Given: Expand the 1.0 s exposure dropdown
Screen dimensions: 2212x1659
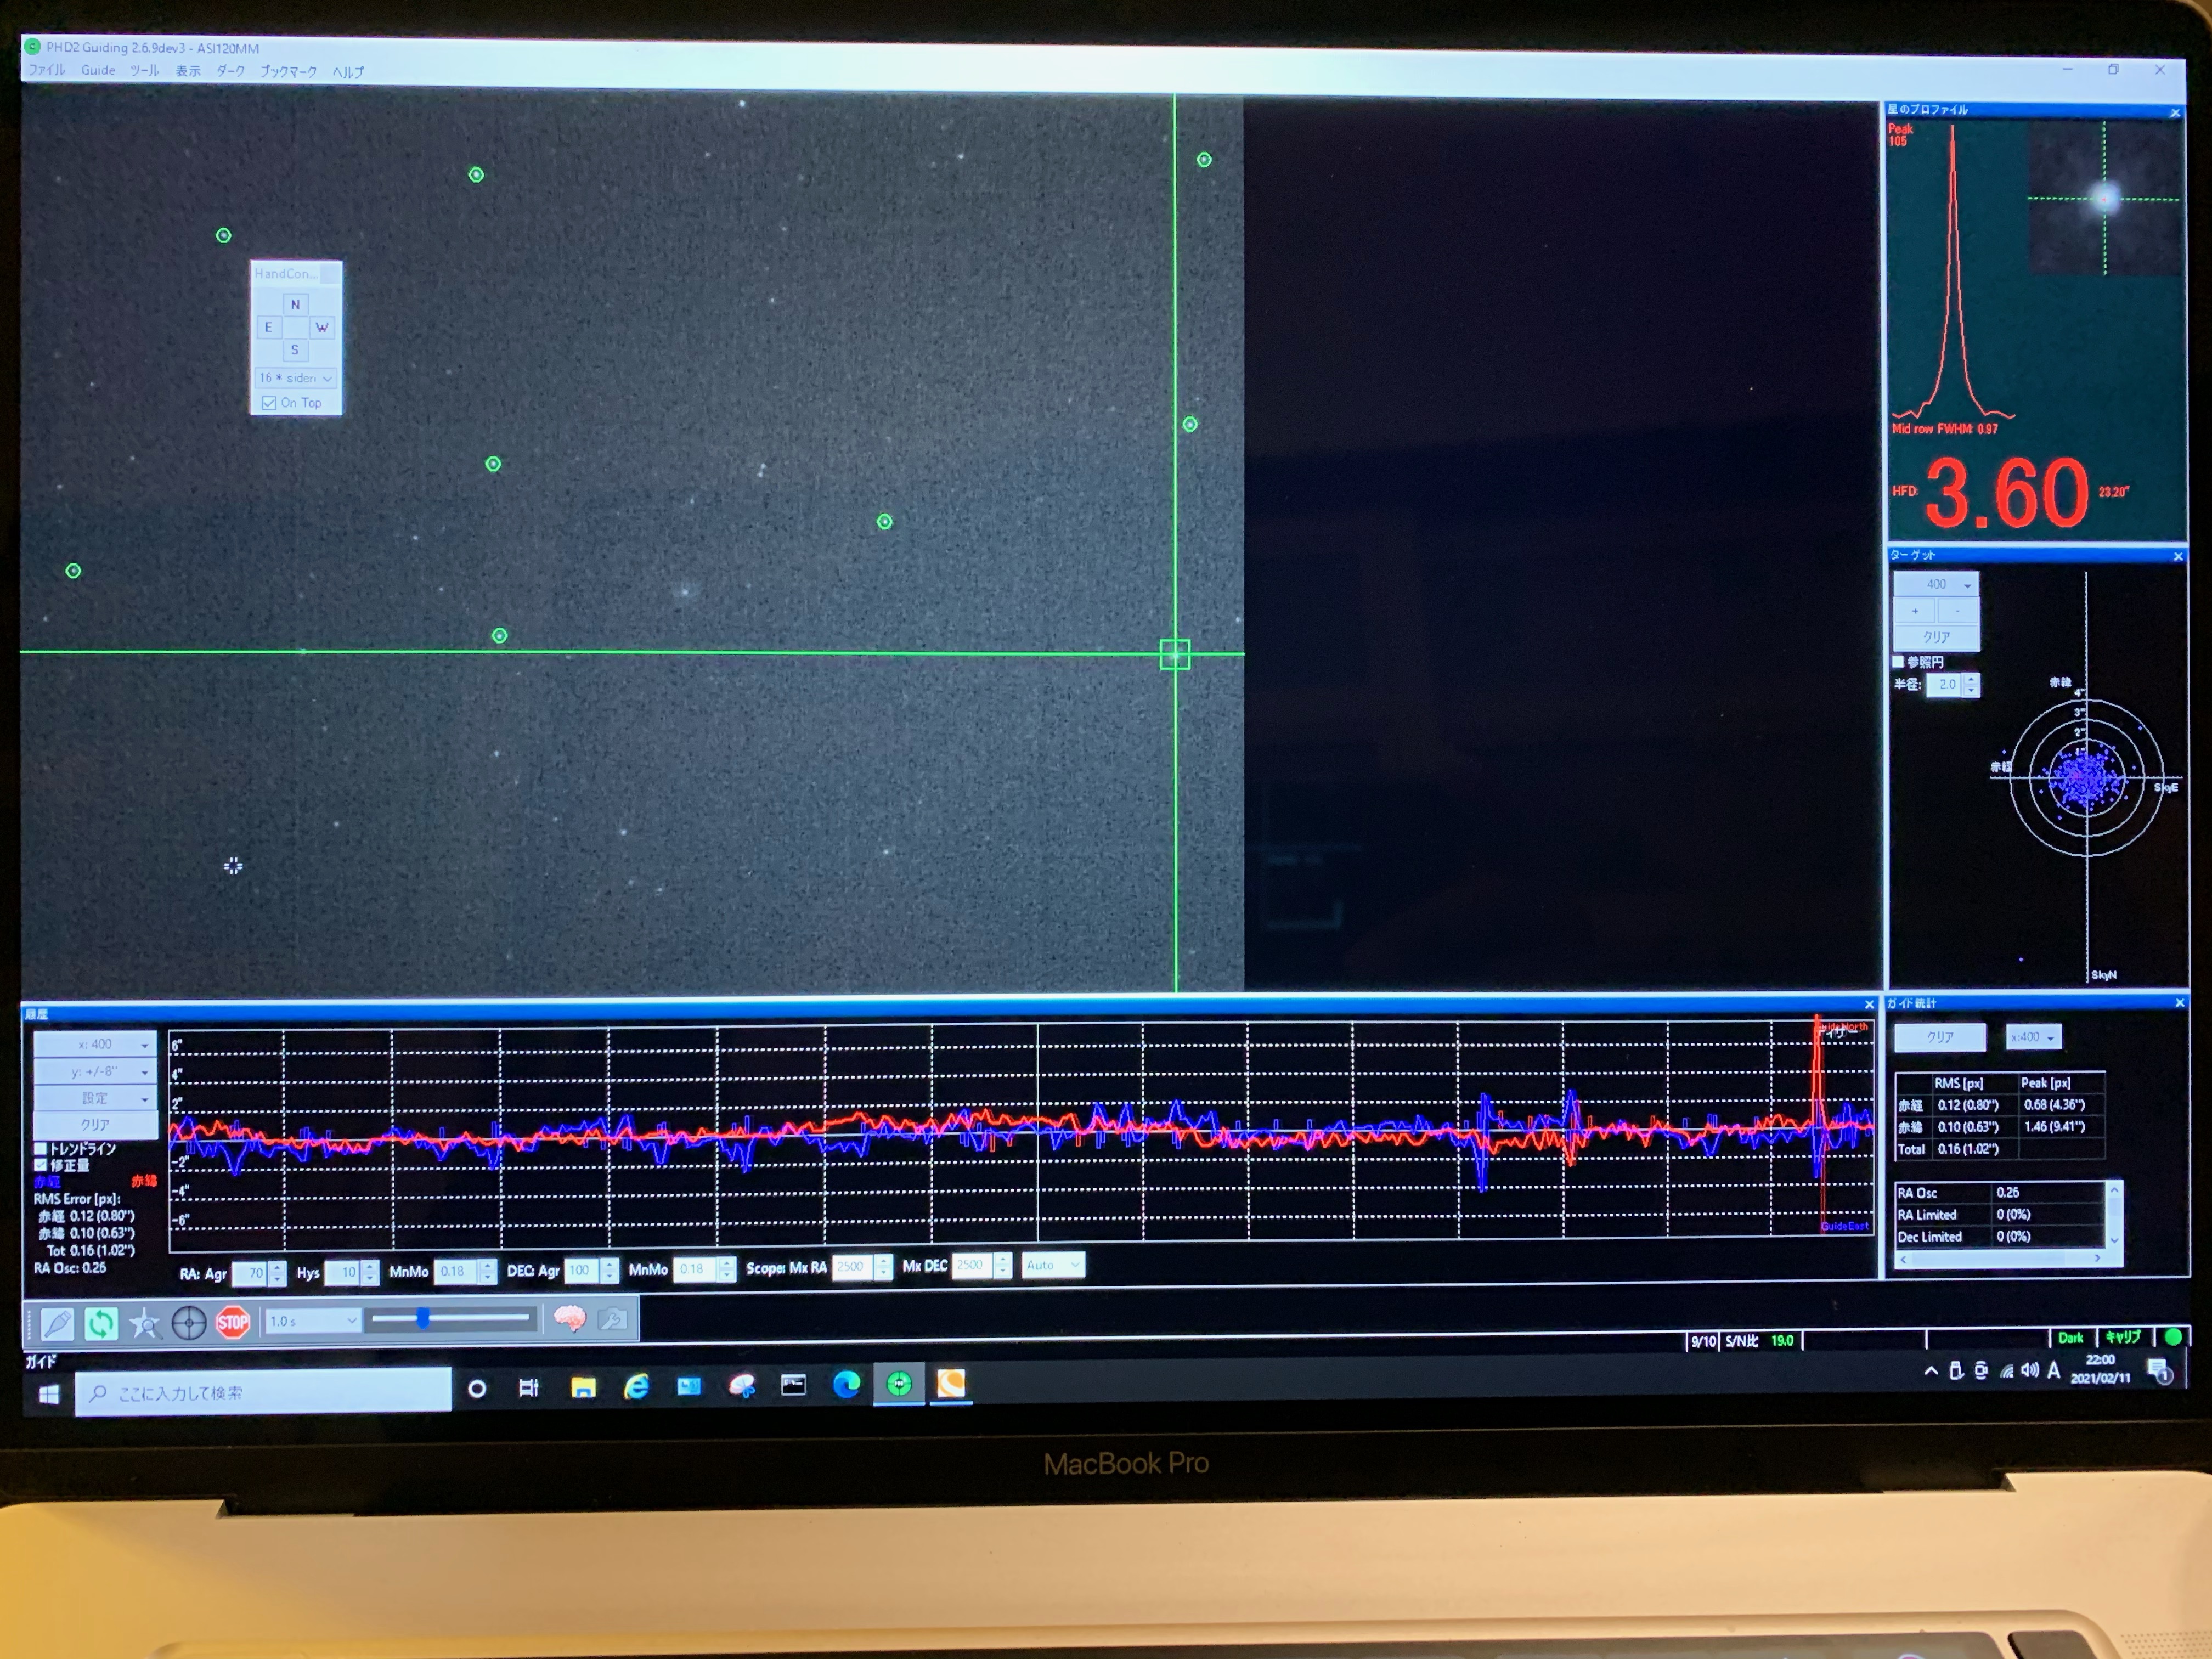Looking at the screenshot, I should coord(312,1321).
